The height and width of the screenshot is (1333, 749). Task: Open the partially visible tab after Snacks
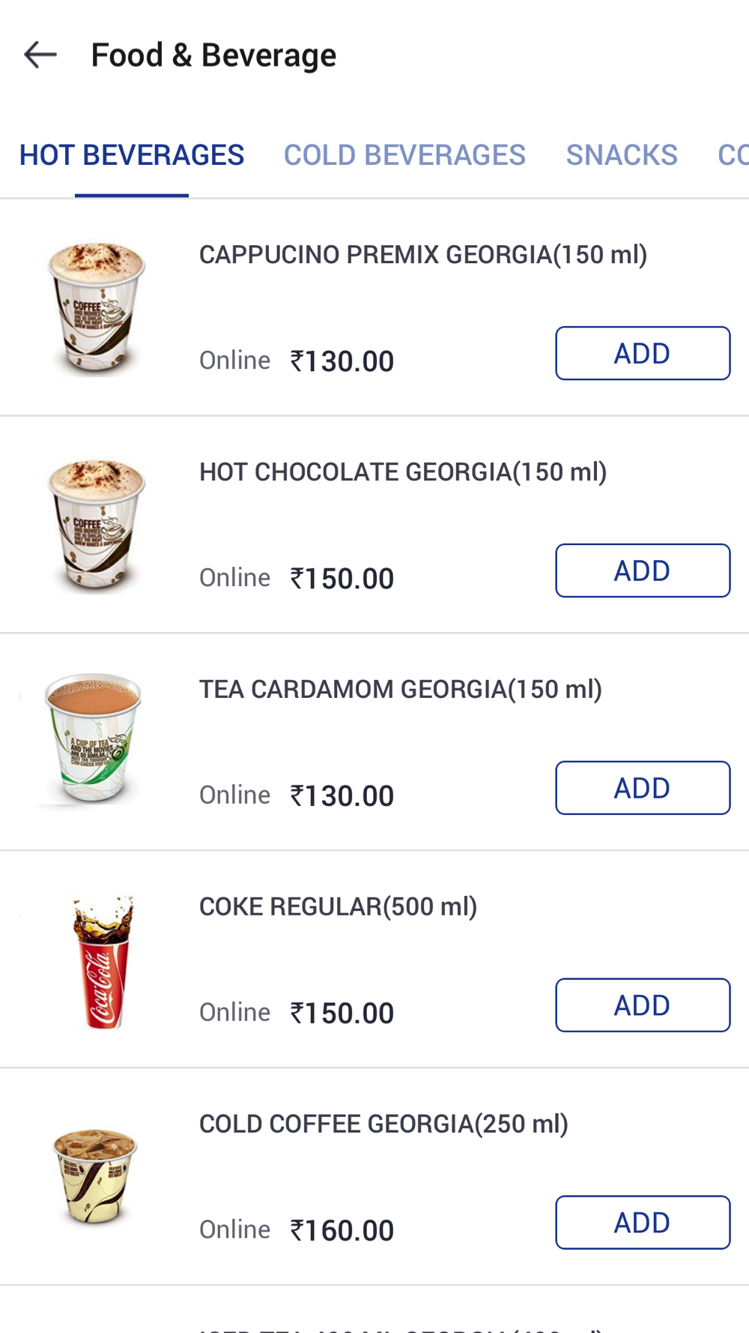(x=733, y=155)
